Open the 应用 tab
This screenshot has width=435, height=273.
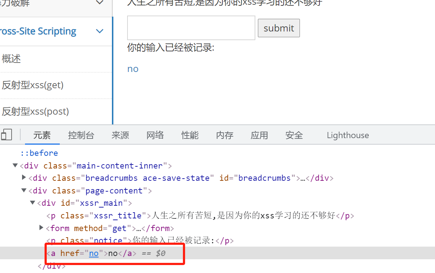pos(259,135)
